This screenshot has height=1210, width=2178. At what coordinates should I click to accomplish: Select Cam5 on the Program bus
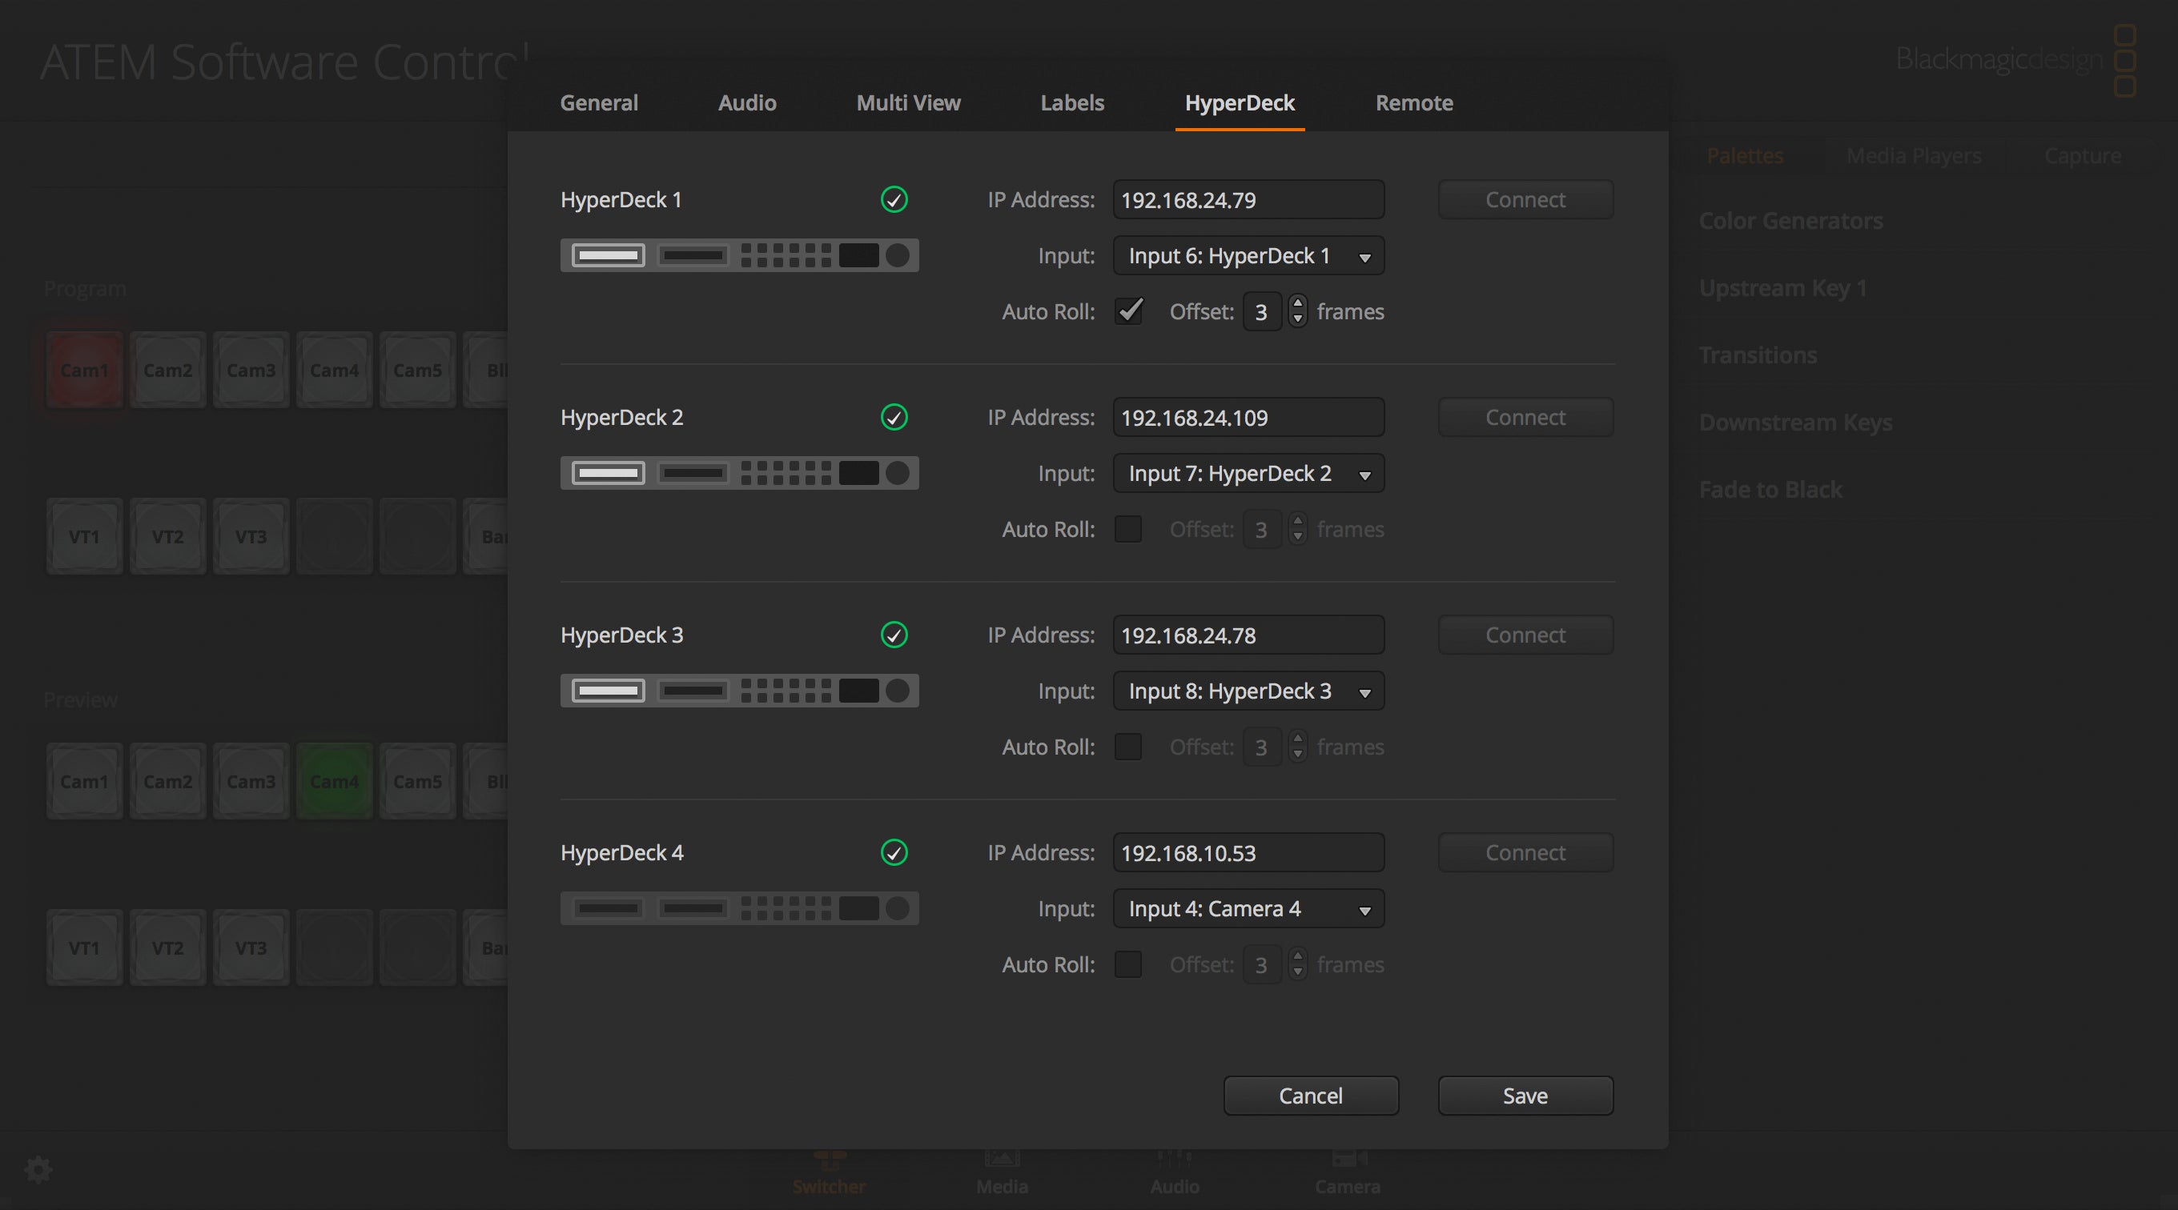click(417, 370)
